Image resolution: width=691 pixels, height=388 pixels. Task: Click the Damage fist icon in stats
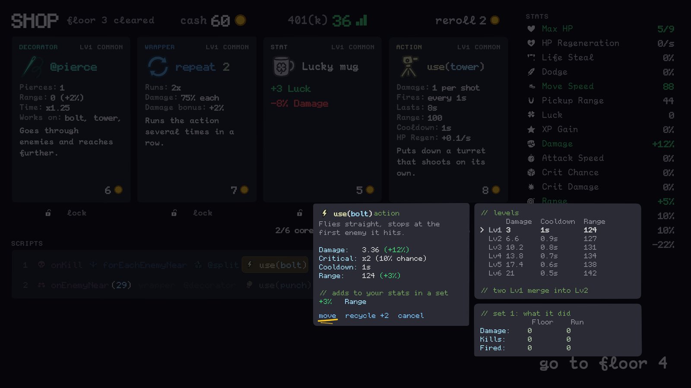[531, 144]
